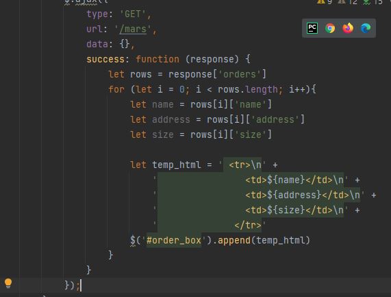Click the 'address' variable declaration

(x=171, y=119)
